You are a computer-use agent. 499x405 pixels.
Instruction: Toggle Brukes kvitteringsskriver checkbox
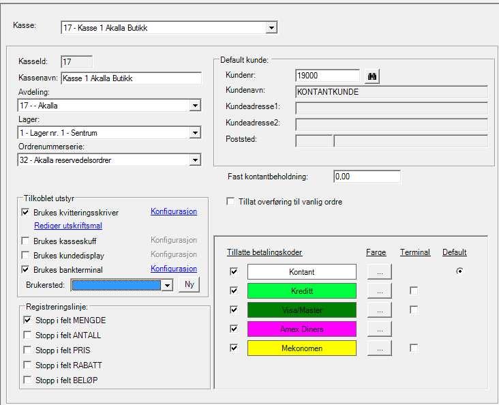point(25,212)
